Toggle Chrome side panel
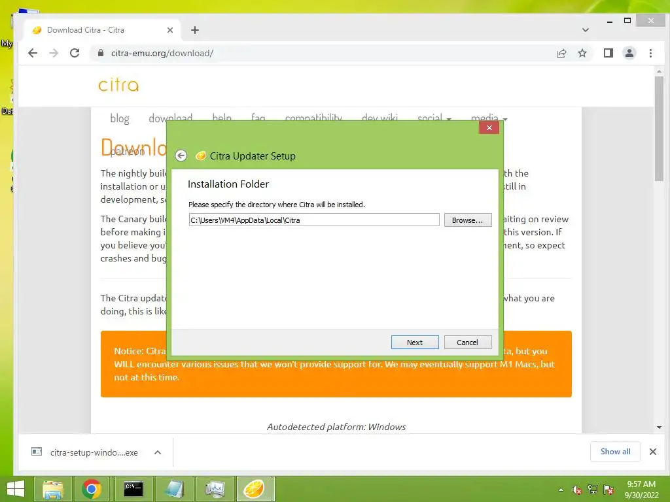This screenshot has height=502, width=670. point(608,53)
